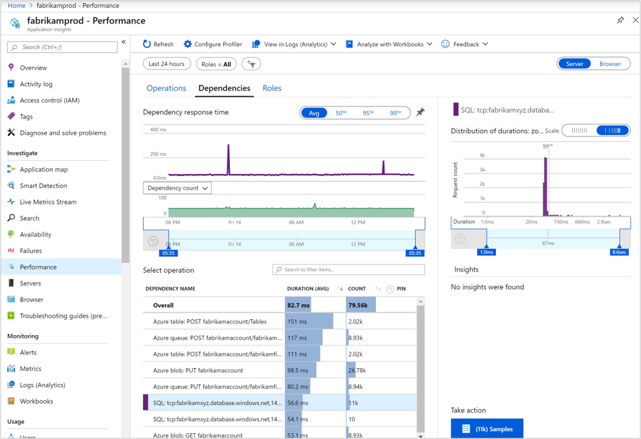Image resolution: width=641 pixels, height=439 pixels.
Task: Click the add filter funnel icon
Action: (251, 64)
